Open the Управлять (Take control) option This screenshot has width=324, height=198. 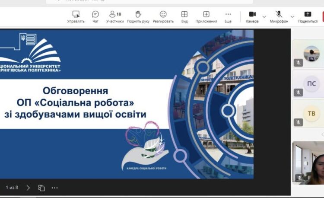pos(76,16)
